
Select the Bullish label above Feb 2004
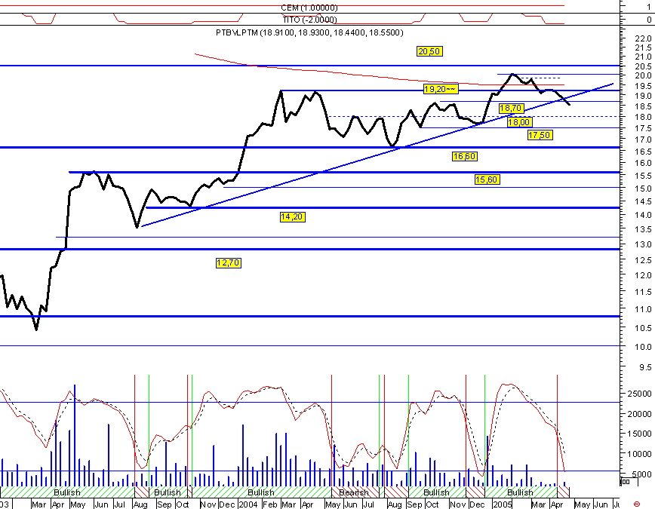tap(260, 492)
